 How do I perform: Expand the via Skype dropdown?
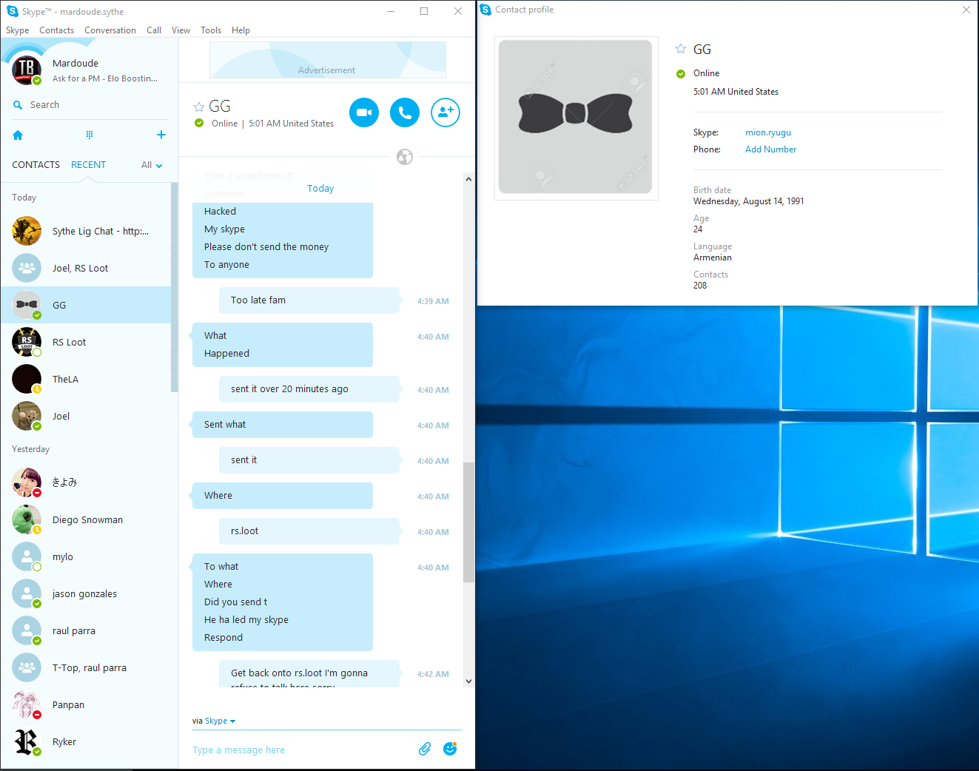point(221,721)
